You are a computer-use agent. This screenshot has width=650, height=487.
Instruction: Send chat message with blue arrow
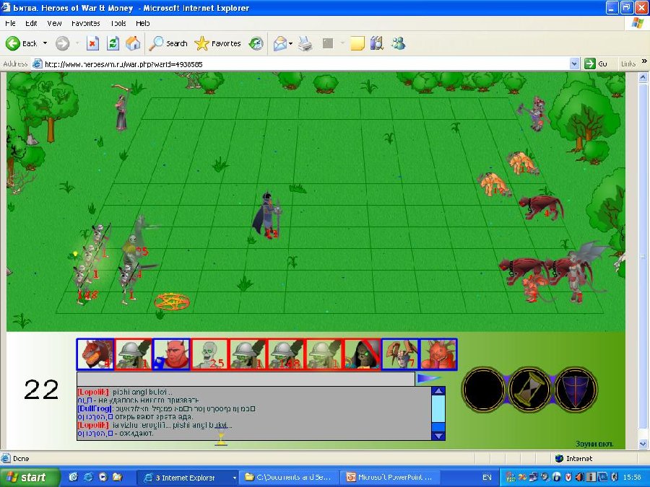point(428,378)
